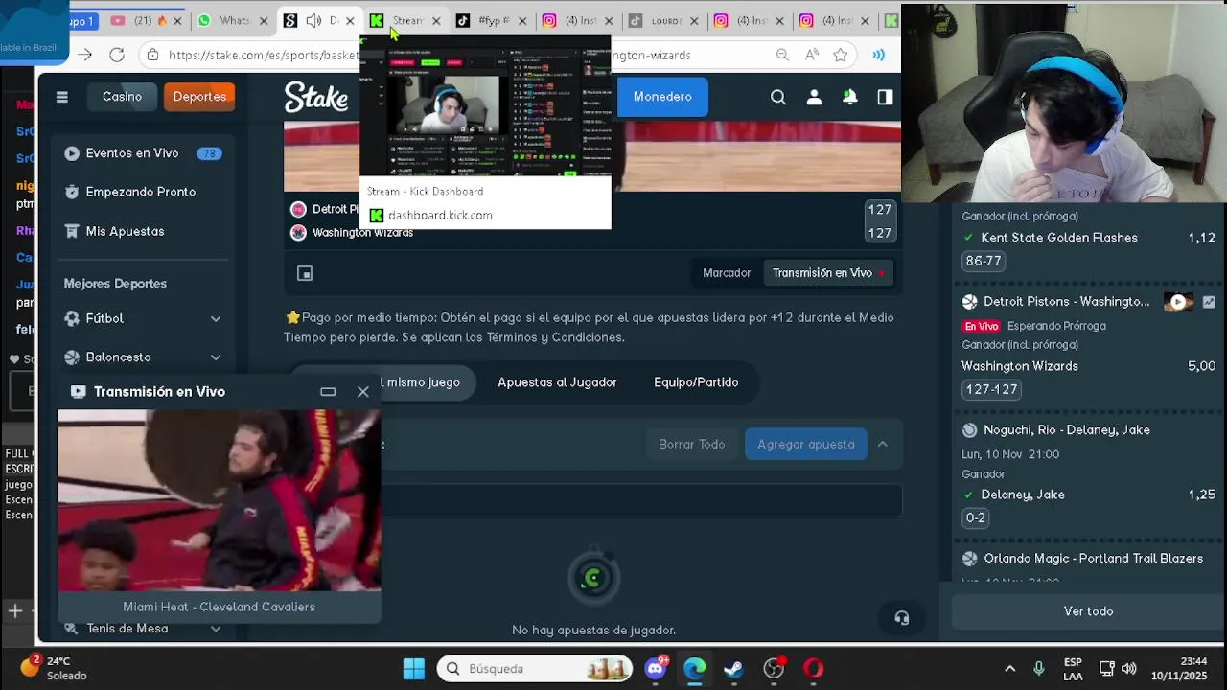This screenshot has width=1227, height=690.
Task: Toggle the Stake side panel icon
Action: click(885, 97)
